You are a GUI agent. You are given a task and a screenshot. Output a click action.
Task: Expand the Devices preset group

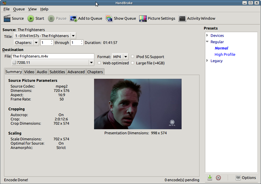[x=207, y=35]
